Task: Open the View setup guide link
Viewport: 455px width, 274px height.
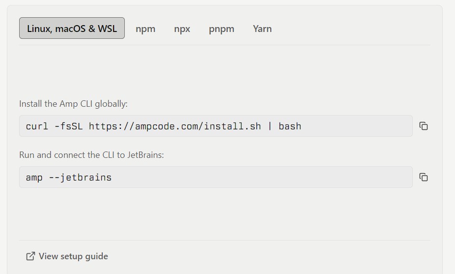Action: 73,256
